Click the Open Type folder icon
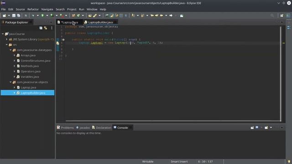 [90, 15]
